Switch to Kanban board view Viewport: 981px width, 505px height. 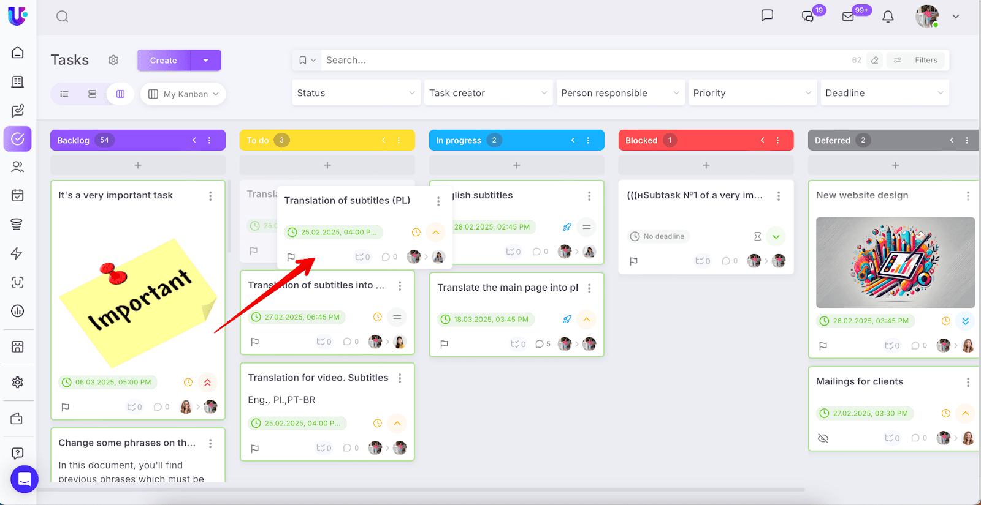click(x=120, y=94)
